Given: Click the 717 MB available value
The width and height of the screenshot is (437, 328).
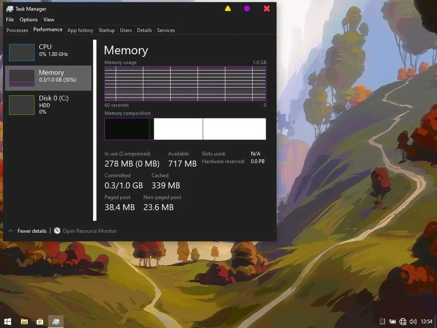Looking at the screenshot, I should pos(182,164).
